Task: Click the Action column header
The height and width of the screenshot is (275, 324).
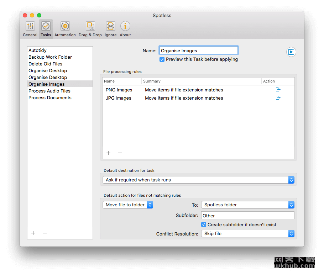Action: [x=278, y=81]
